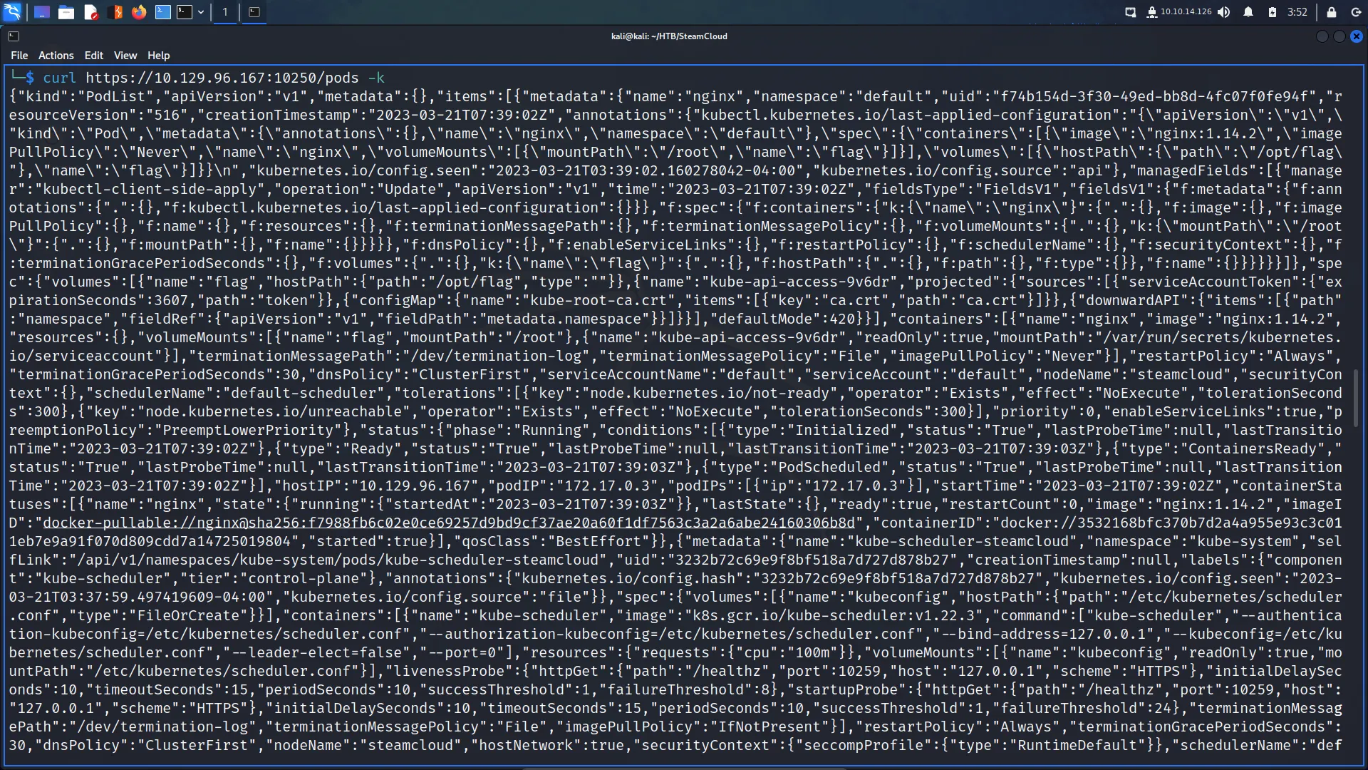Click the window title kali@kali: ~/HTB/SteamCloud
Viewport: 1368px width, 770px height.
669,36
